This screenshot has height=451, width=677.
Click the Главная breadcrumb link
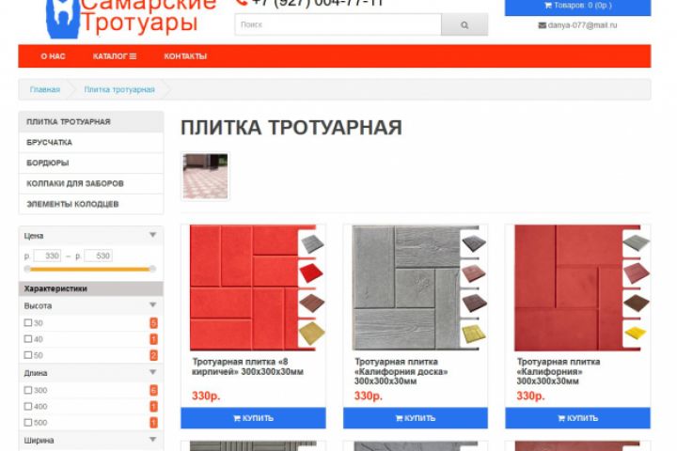45,90
